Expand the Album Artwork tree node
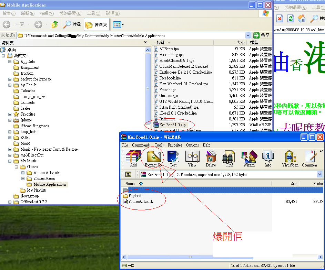The height and width of the screenshot is (270, 325). (x=23, y=173)
